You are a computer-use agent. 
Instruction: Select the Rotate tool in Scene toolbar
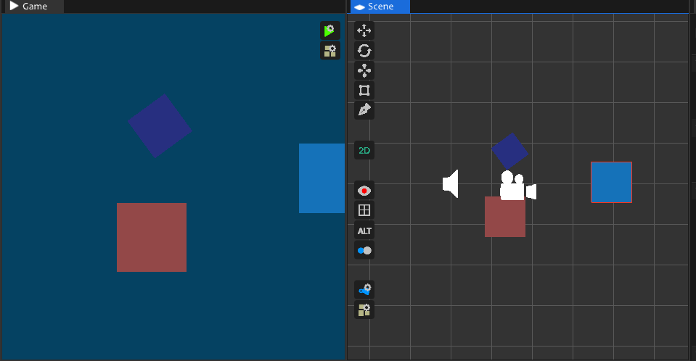click(364, 51)
